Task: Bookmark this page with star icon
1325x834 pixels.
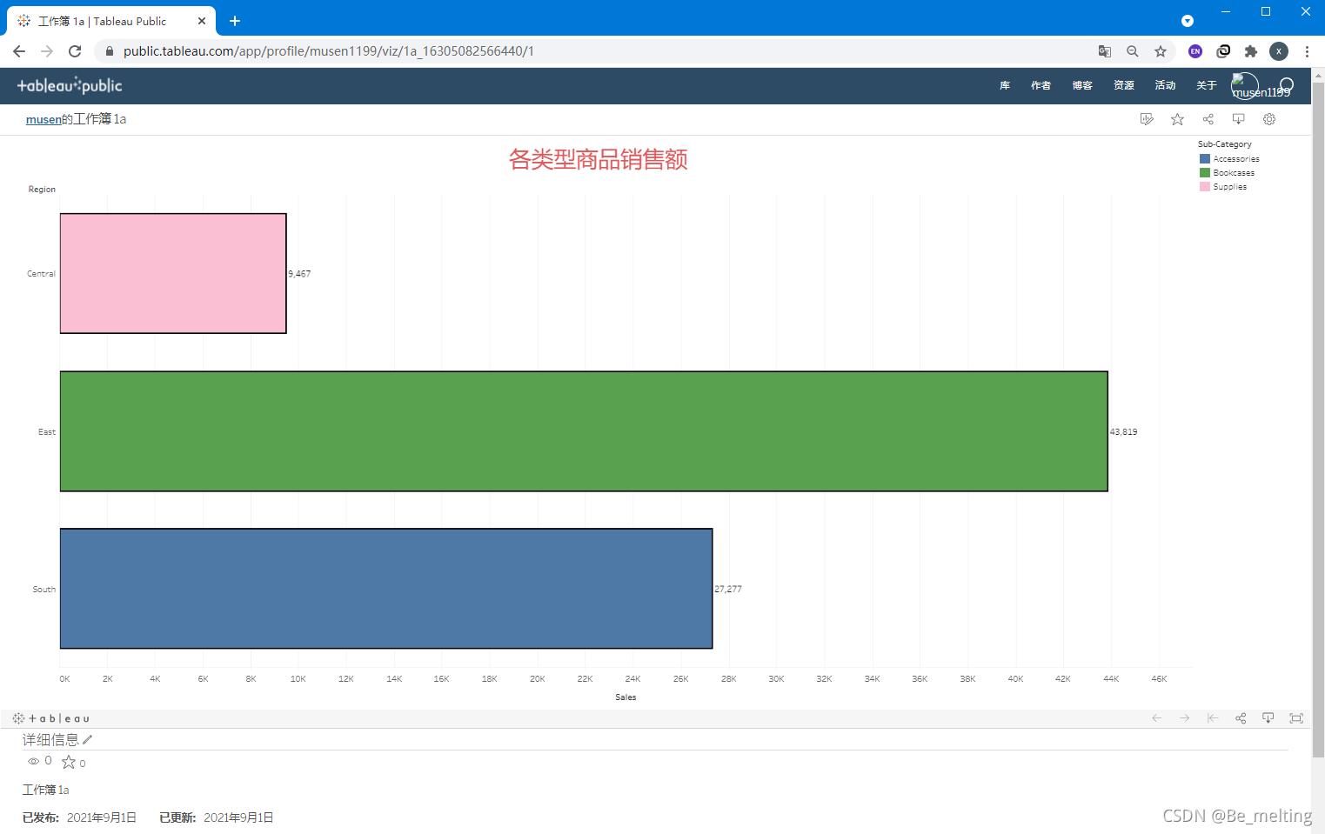Action: click(1161, 51)
